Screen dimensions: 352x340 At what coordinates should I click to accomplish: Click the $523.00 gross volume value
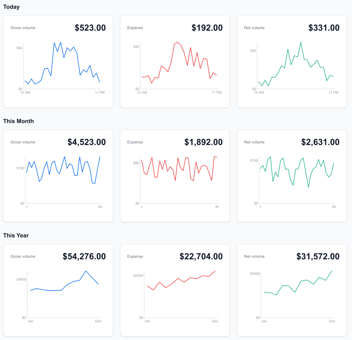click(x=90, y=28)
